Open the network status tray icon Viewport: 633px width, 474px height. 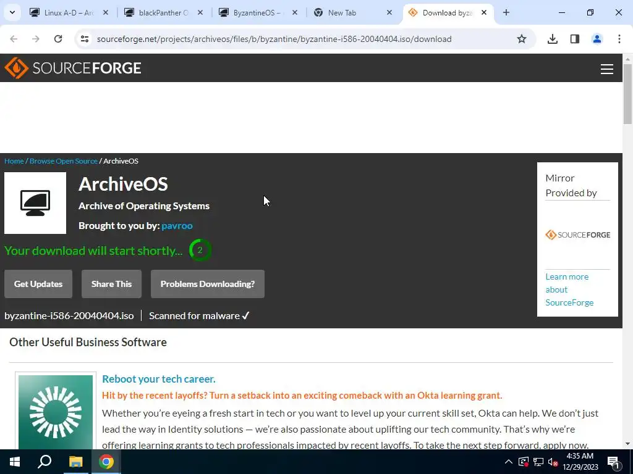click(x=538, y=462)
